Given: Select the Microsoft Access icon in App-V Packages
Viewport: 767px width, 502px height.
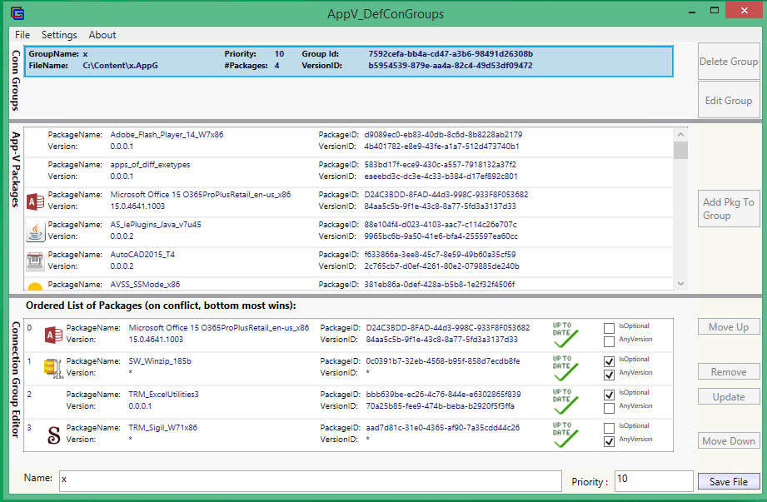Looking at the screenshot, I should tap(35, 201).
